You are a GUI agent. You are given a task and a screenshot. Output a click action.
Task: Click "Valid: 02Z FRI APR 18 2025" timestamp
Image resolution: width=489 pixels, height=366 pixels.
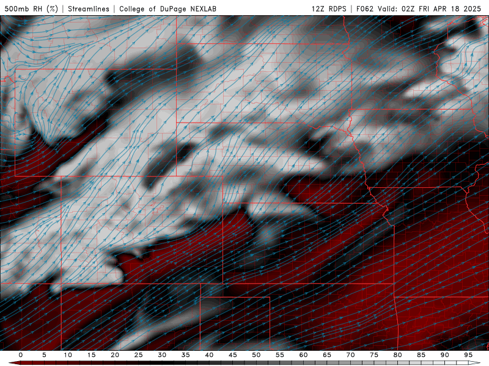pyautogui.click(x=430, y=9)
